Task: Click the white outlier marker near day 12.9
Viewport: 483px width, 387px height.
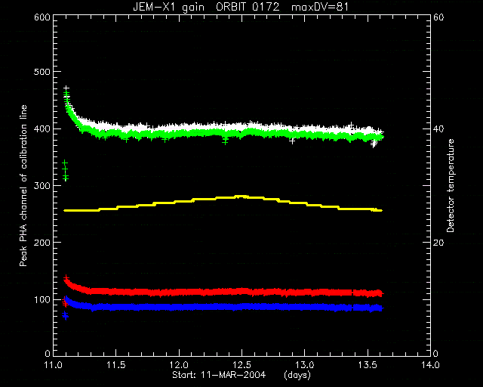Action: click(292, 141)
